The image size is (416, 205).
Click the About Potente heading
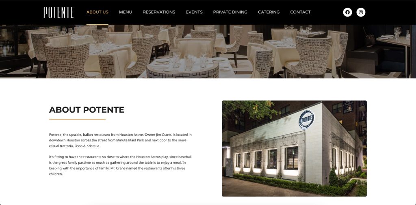87,110
